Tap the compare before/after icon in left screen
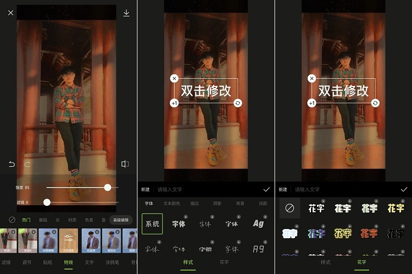Image resolution: width=412 pixels, height=274 pixels. point(125,164)
